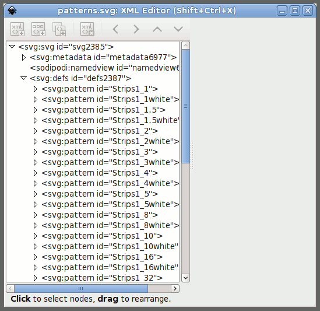Select the Strips1_2white pattern node
Image resolution: width=320 pixels, height=311 pixels.
coord(110,141)
